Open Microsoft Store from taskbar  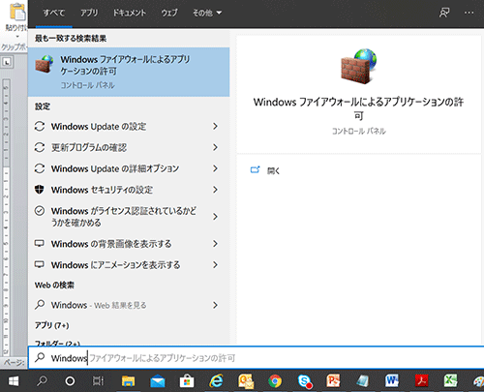tap(187, 381)
